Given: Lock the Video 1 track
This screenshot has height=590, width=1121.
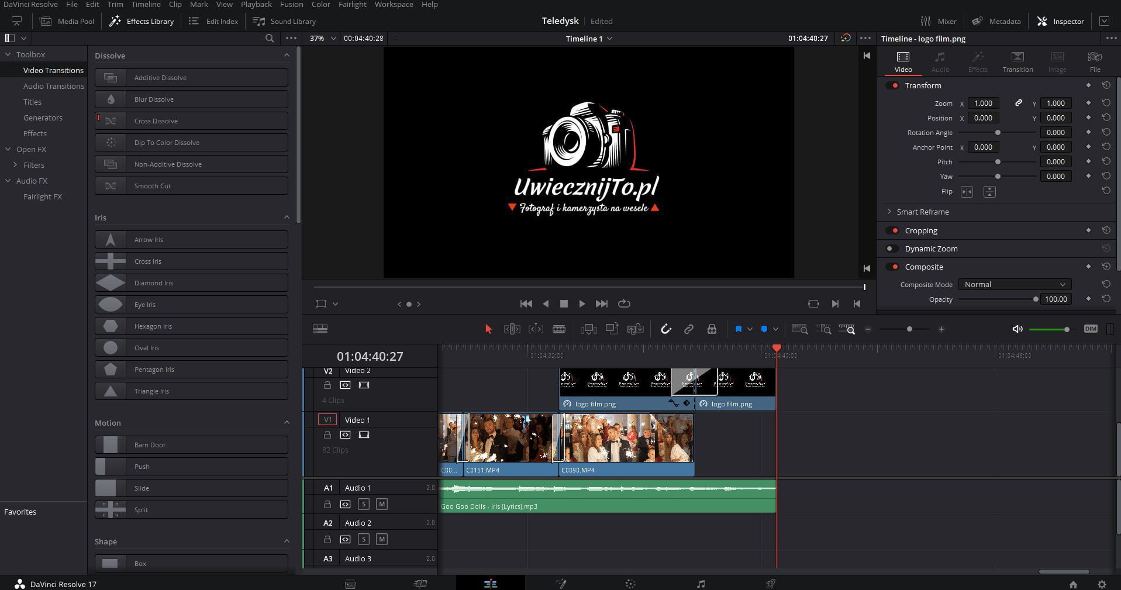Looking at the screenshot, I should (327, 435).
